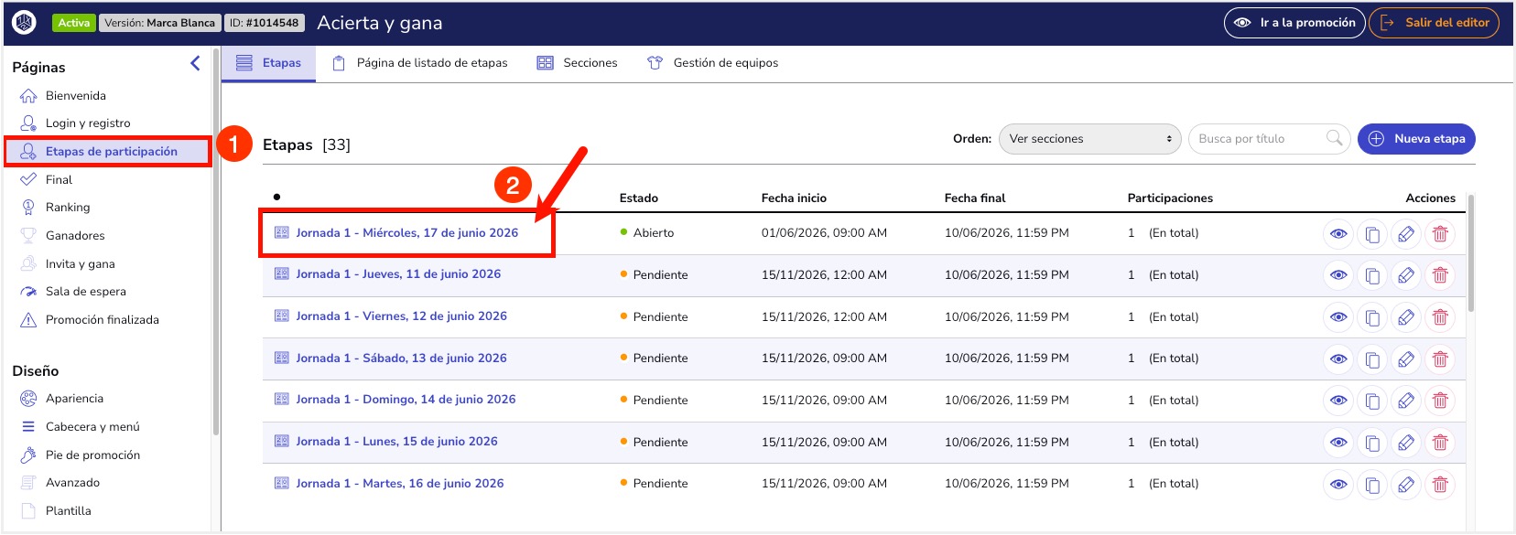Collapse the Páginas sidebar with chevron

tap(195, 63)
